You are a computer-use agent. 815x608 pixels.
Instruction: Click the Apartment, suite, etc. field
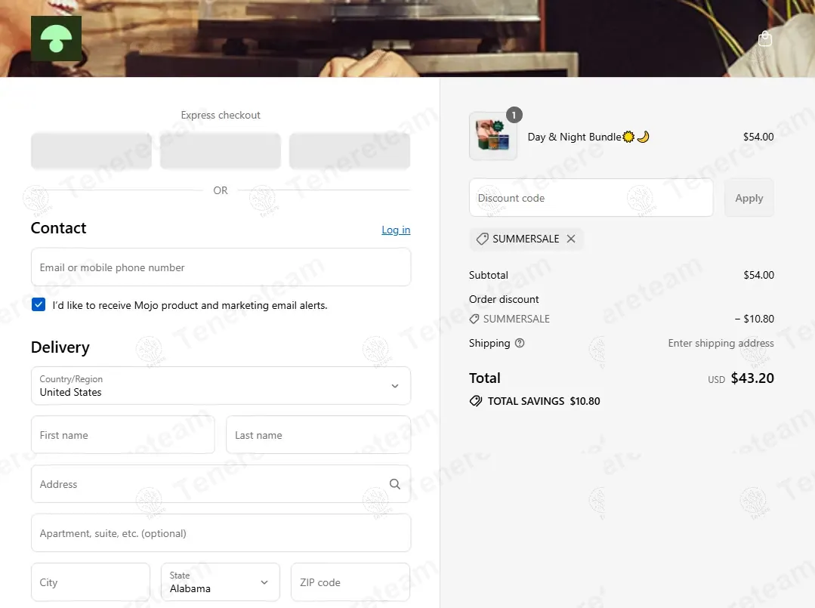(221, 533)
